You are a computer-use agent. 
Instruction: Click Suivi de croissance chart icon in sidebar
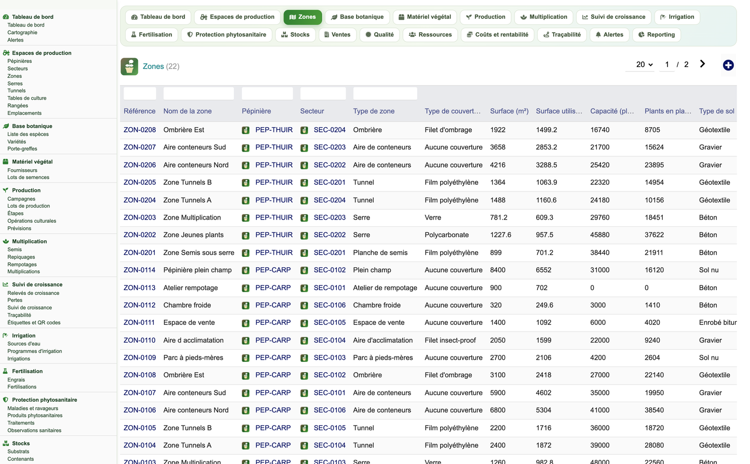[x=6, y=284]
